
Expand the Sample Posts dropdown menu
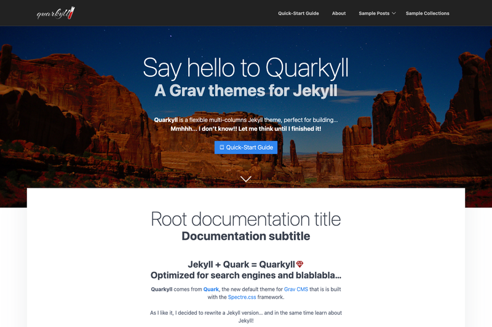pos(377,13)
